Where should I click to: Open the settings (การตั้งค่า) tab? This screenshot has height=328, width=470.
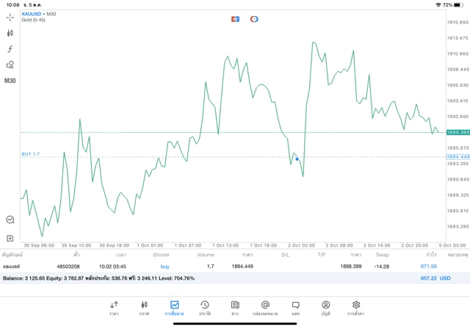point(356,307)
